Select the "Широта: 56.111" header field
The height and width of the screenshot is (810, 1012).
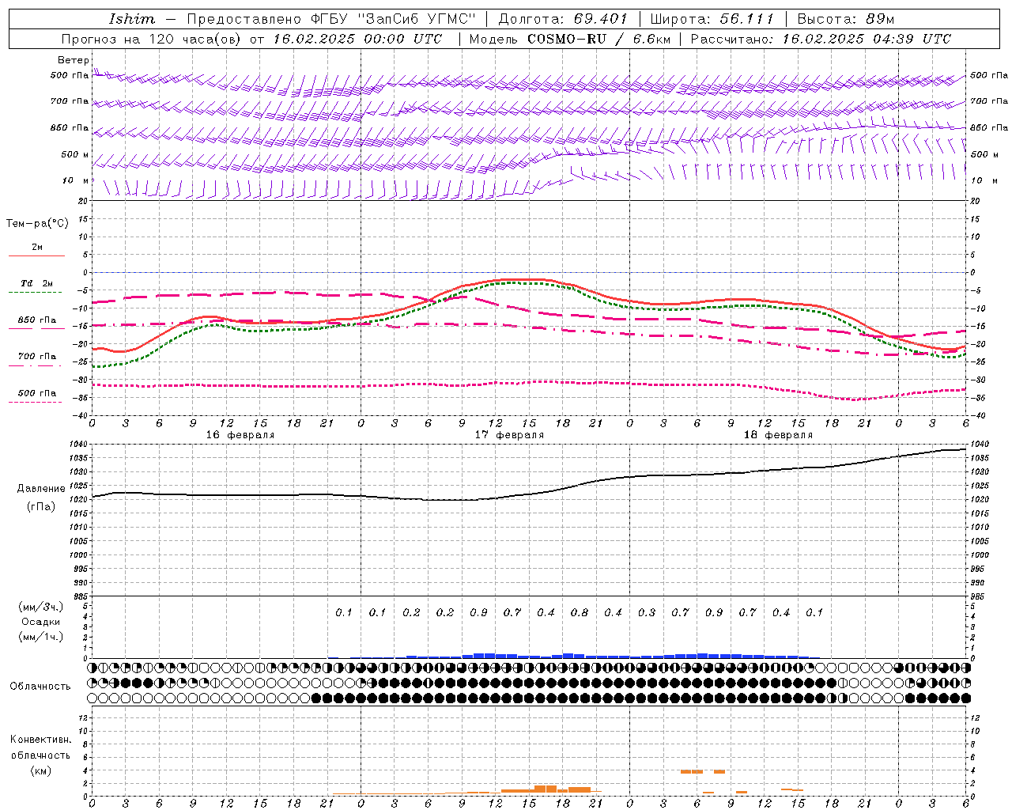tap(712, 19)
